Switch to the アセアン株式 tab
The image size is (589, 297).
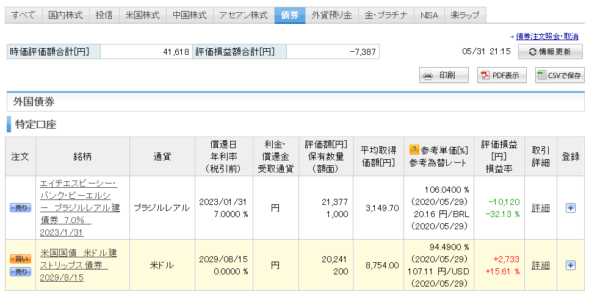tap(244, 15)
